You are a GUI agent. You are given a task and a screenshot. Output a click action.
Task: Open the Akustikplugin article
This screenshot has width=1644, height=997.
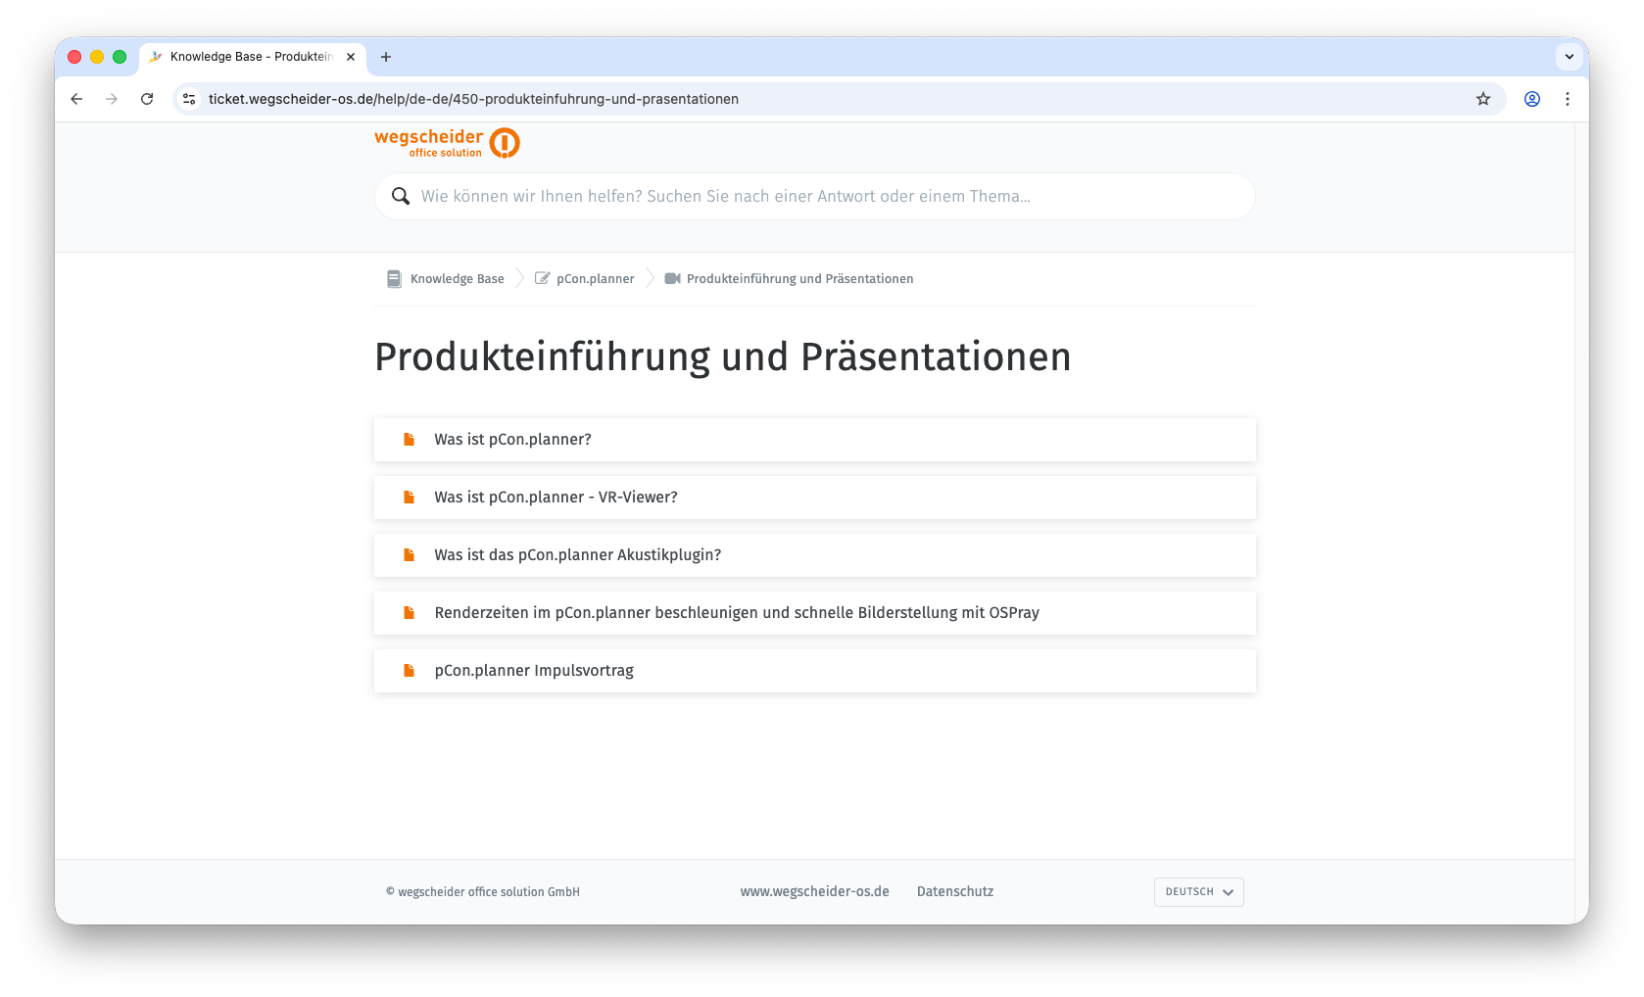coord(577,555)
